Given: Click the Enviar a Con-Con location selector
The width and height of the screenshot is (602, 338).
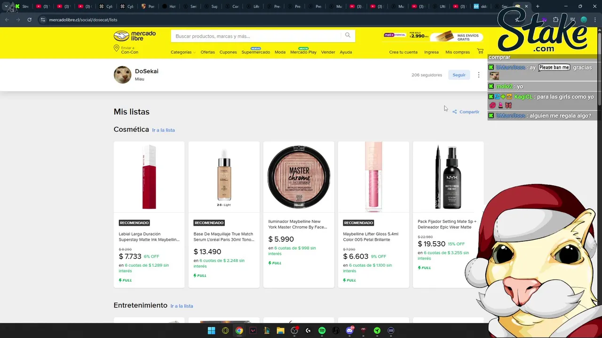Looking at the screenshot, I should click(126, 50).
